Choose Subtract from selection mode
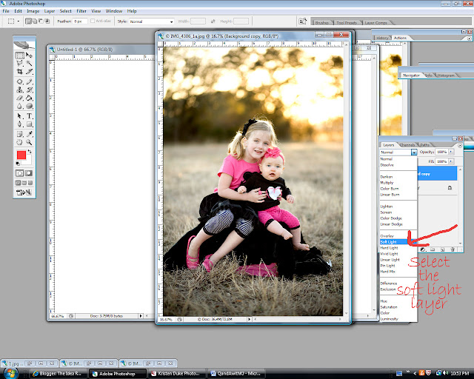The width and height of the screenshot is (474, 379). pos(41,21)
